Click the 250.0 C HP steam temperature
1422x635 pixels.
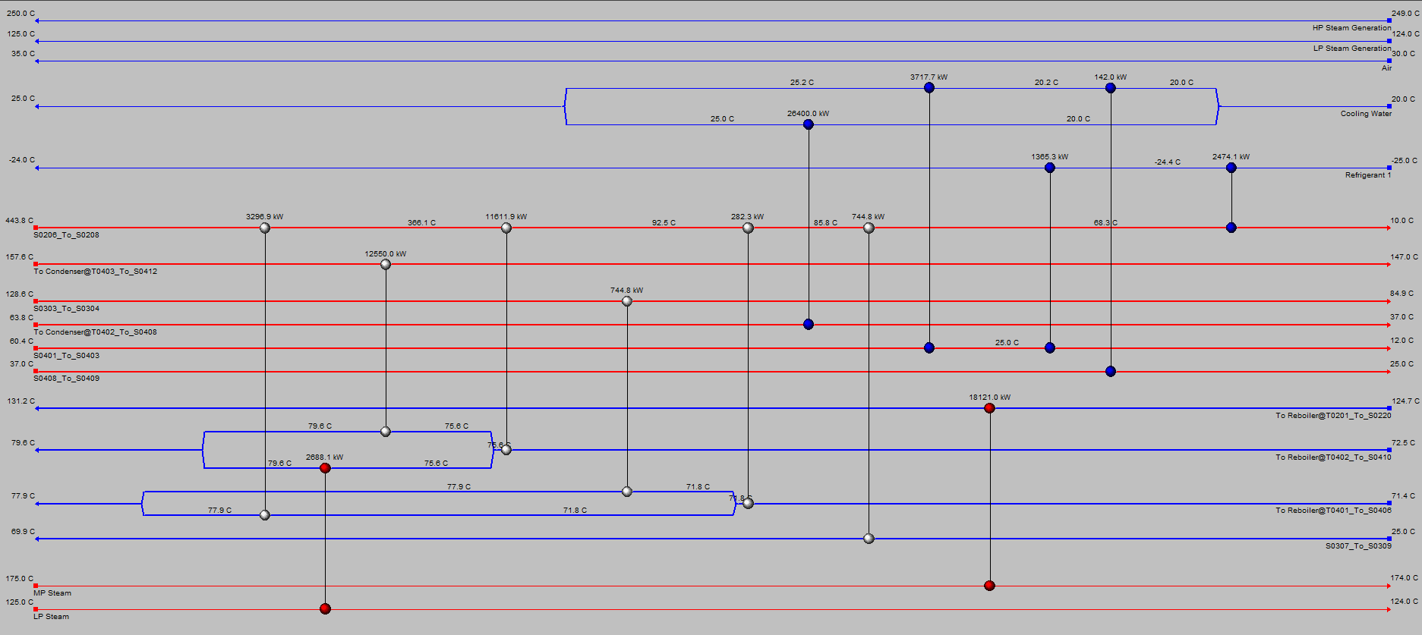tap(20, 14)
